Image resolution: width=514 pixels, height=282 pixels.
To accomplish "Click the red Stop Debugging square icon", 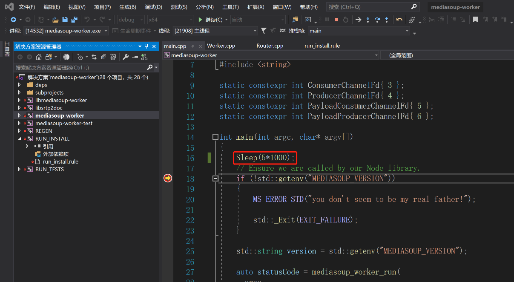I will click(336, 20).
